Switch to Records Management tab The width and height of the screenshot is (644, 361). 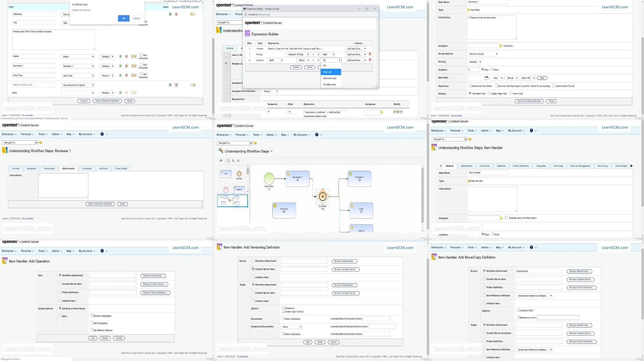(x=580, y=166)
